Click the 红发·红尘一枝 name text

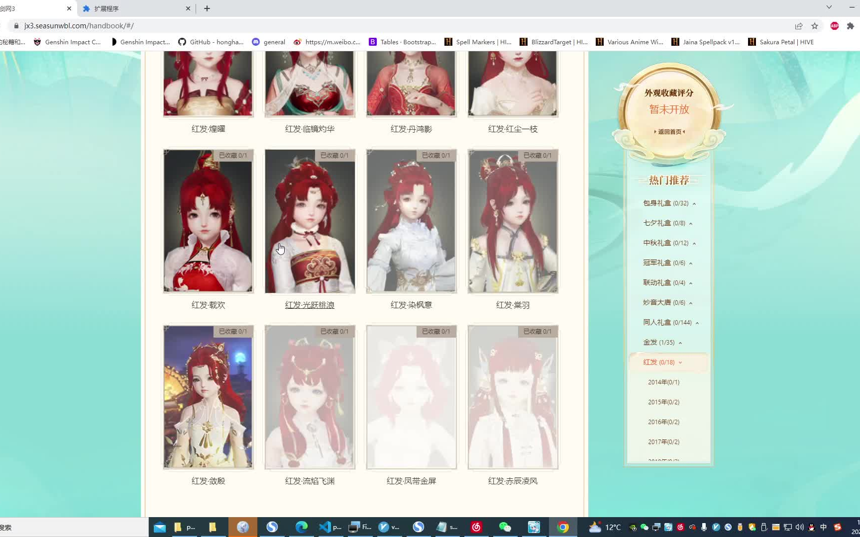(513, 129)
